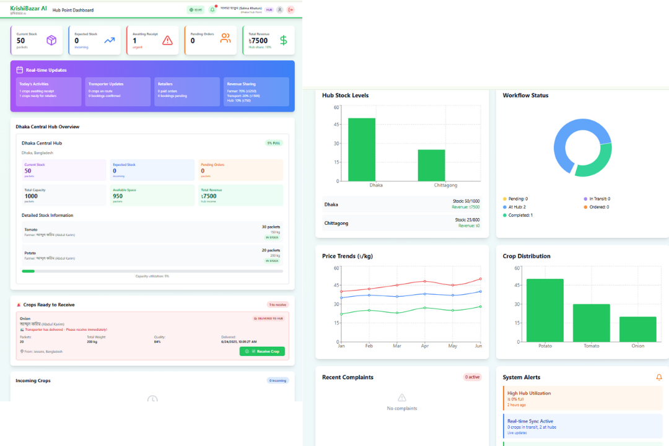669x446 pixels.
Task: Click the red logout icon
Action: [291, 10]
